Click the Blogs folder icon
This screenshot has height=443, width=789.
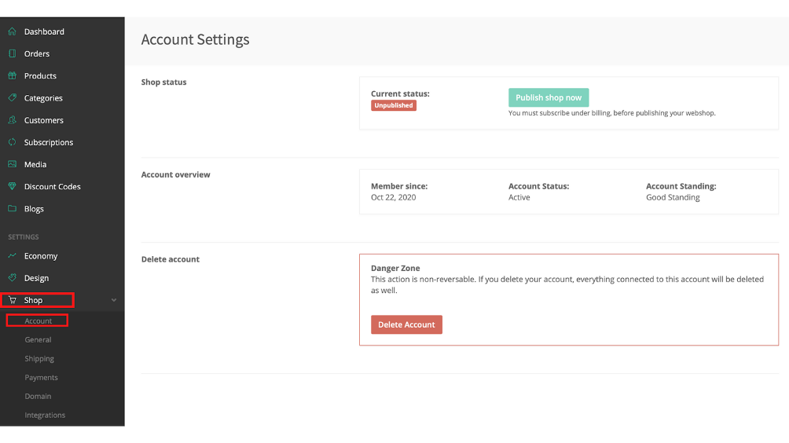click(x=12, y=208)
